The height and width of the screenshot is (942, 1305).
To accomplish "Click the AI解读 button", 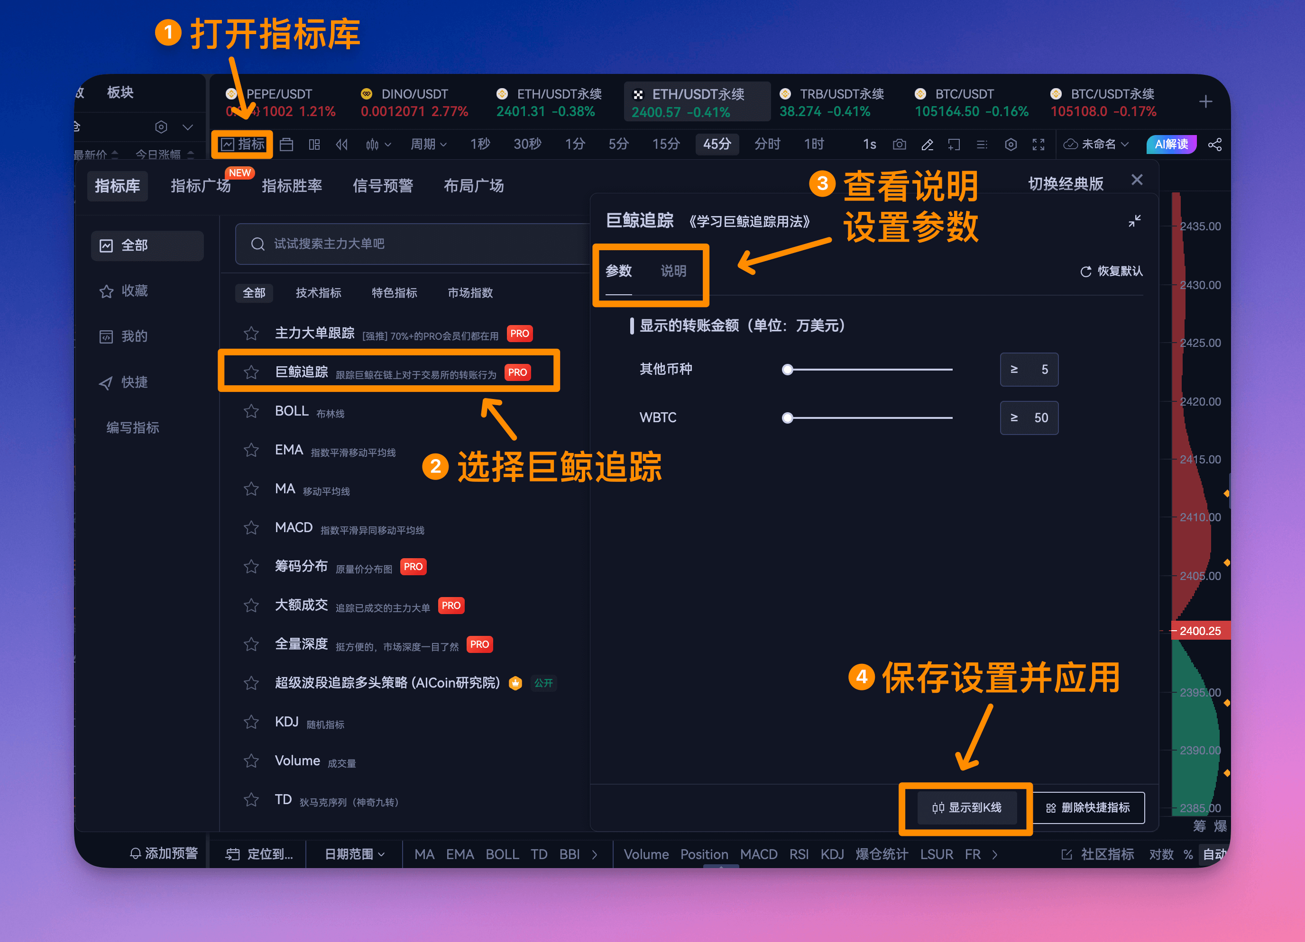I will [x=1171, y=145].
